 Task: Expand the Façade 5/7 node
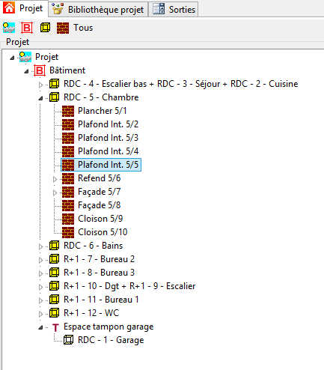click(55, 192)
